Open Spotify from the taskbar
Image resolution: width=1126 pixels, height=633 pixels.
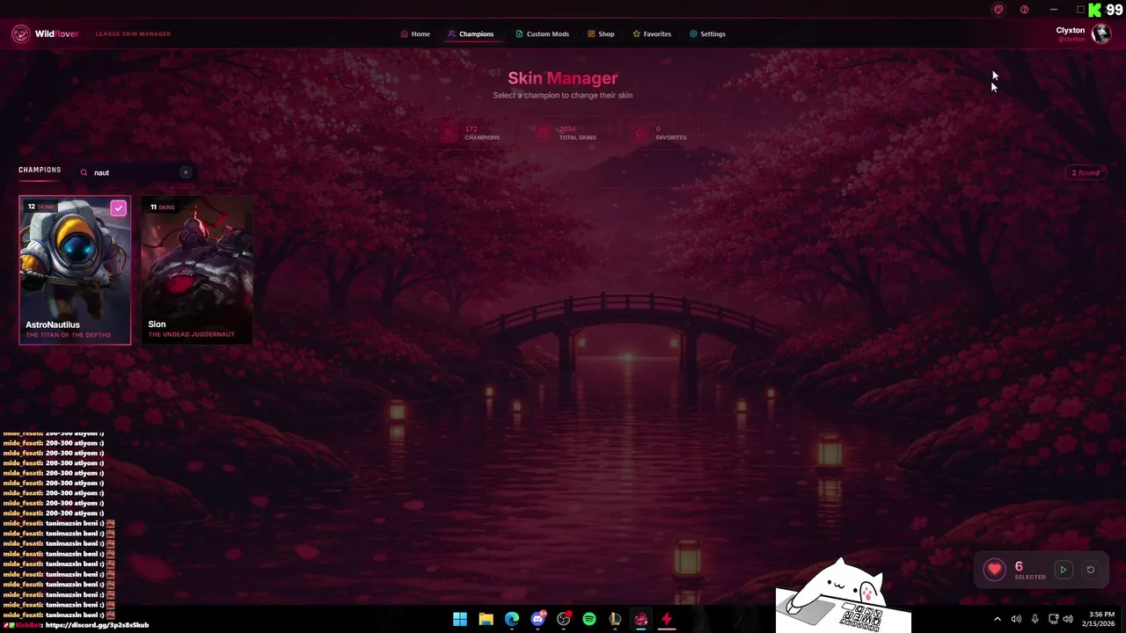coord(589,619)
